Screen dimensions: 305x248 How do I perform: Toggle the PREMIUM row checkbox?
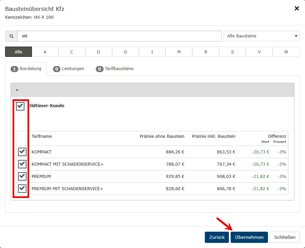pos(22,176)
